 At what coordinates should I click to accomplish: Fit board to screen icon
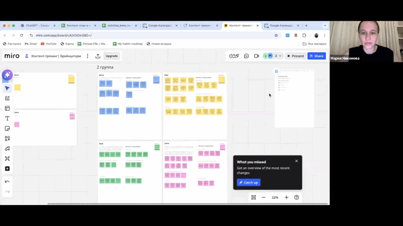coord(253,197)
